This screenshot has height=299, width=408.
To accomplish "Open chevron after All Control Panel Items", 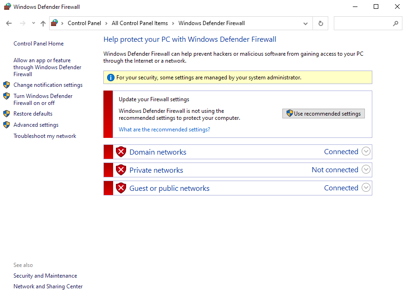I will pos(173,24).
